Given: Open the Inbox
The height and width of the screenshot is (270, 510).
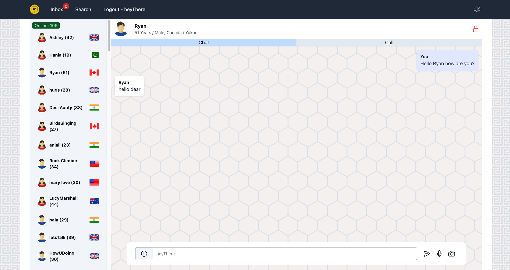Looking at the screenshot, I should click(57, 10).
